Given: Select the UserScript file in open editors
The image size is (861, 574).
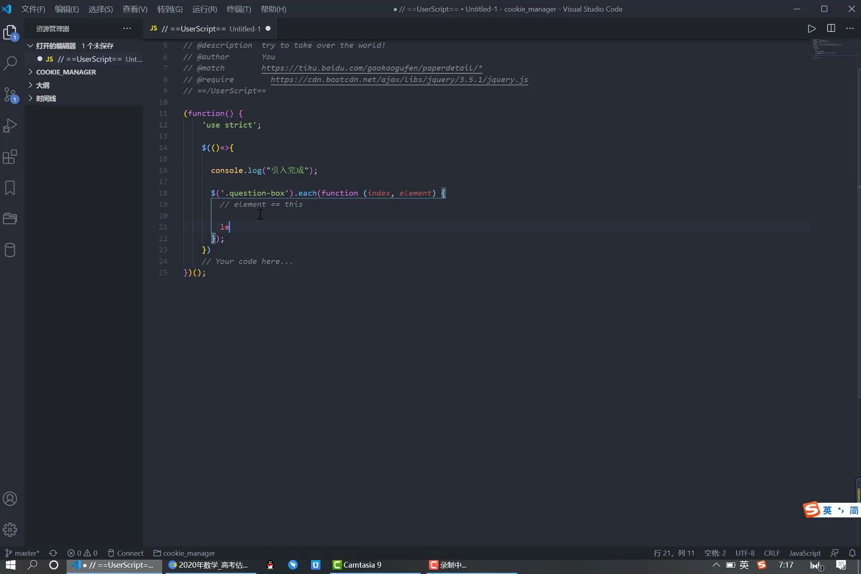Looking at the screenshot, I should pyautogui.click(x=85, y=59).
